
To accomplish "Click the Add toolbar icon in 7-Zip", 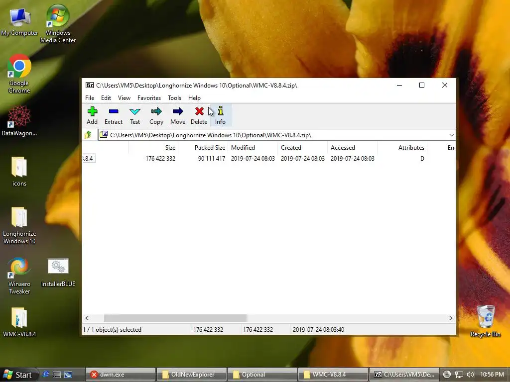I will [92, 115].
